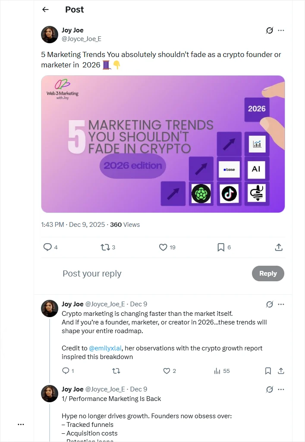Open the More navigation menu at bottom left
305x442 pixels.
click(x=21, y=424)
